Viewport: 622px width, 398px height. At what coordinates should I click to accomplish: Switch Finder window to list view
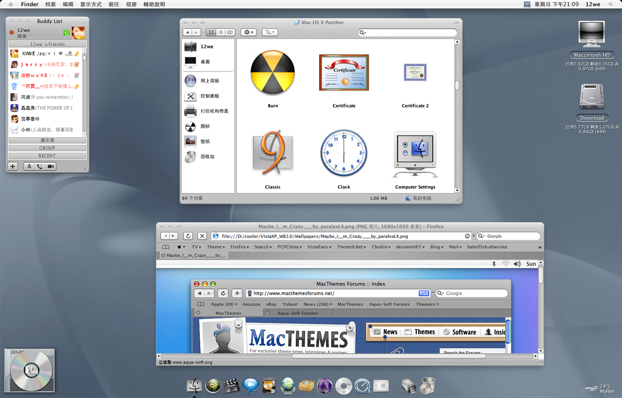220,32
